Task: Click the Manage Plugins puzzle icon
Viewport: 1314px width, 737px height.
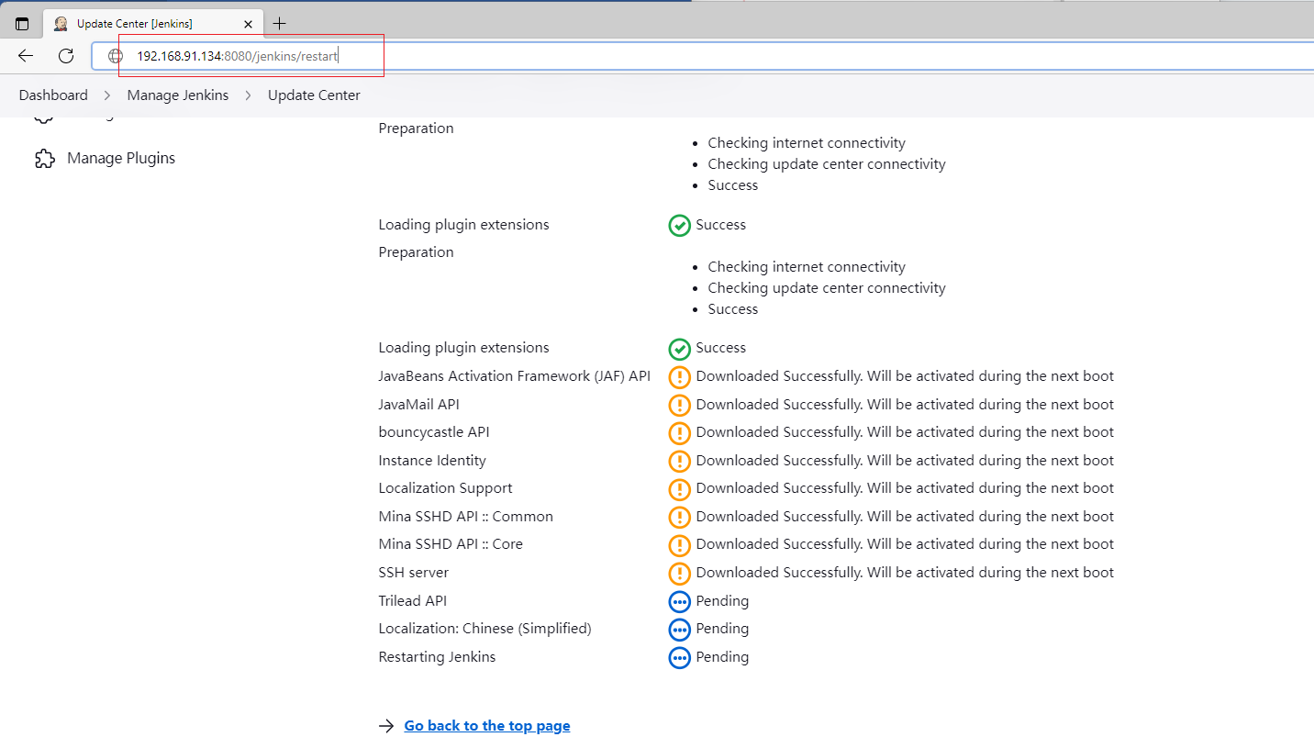Action: coord(44,159)
